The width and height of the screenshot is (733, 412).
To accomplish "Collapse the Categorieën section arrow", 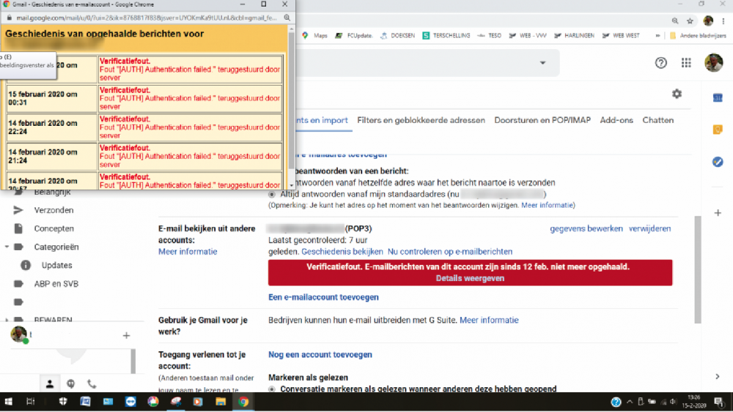I will tap(7, 247).
